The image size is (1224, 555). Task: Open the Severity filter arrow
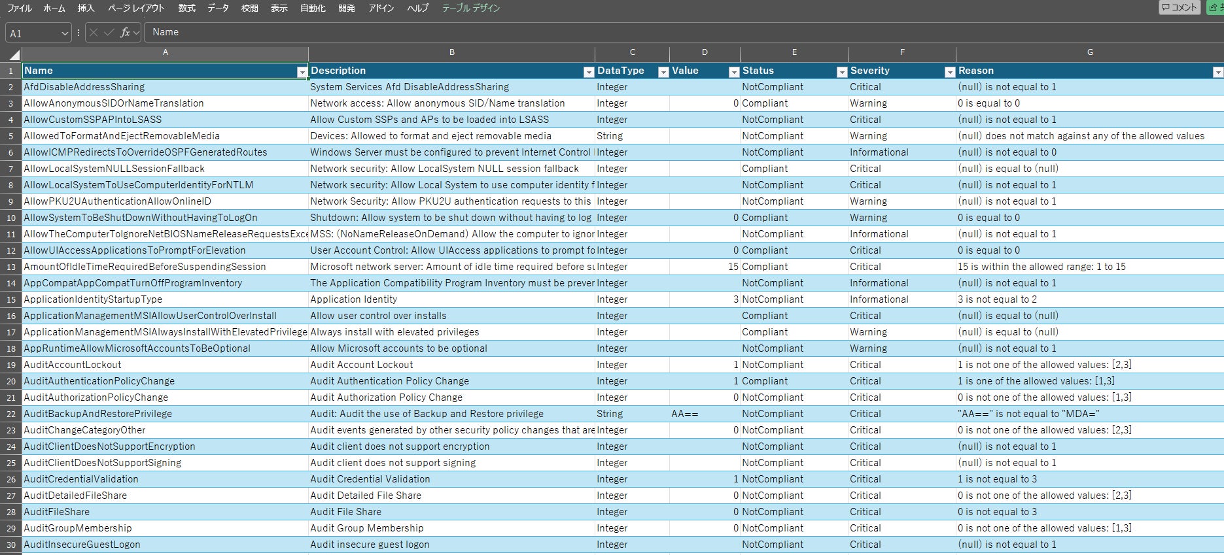(949, 72)
